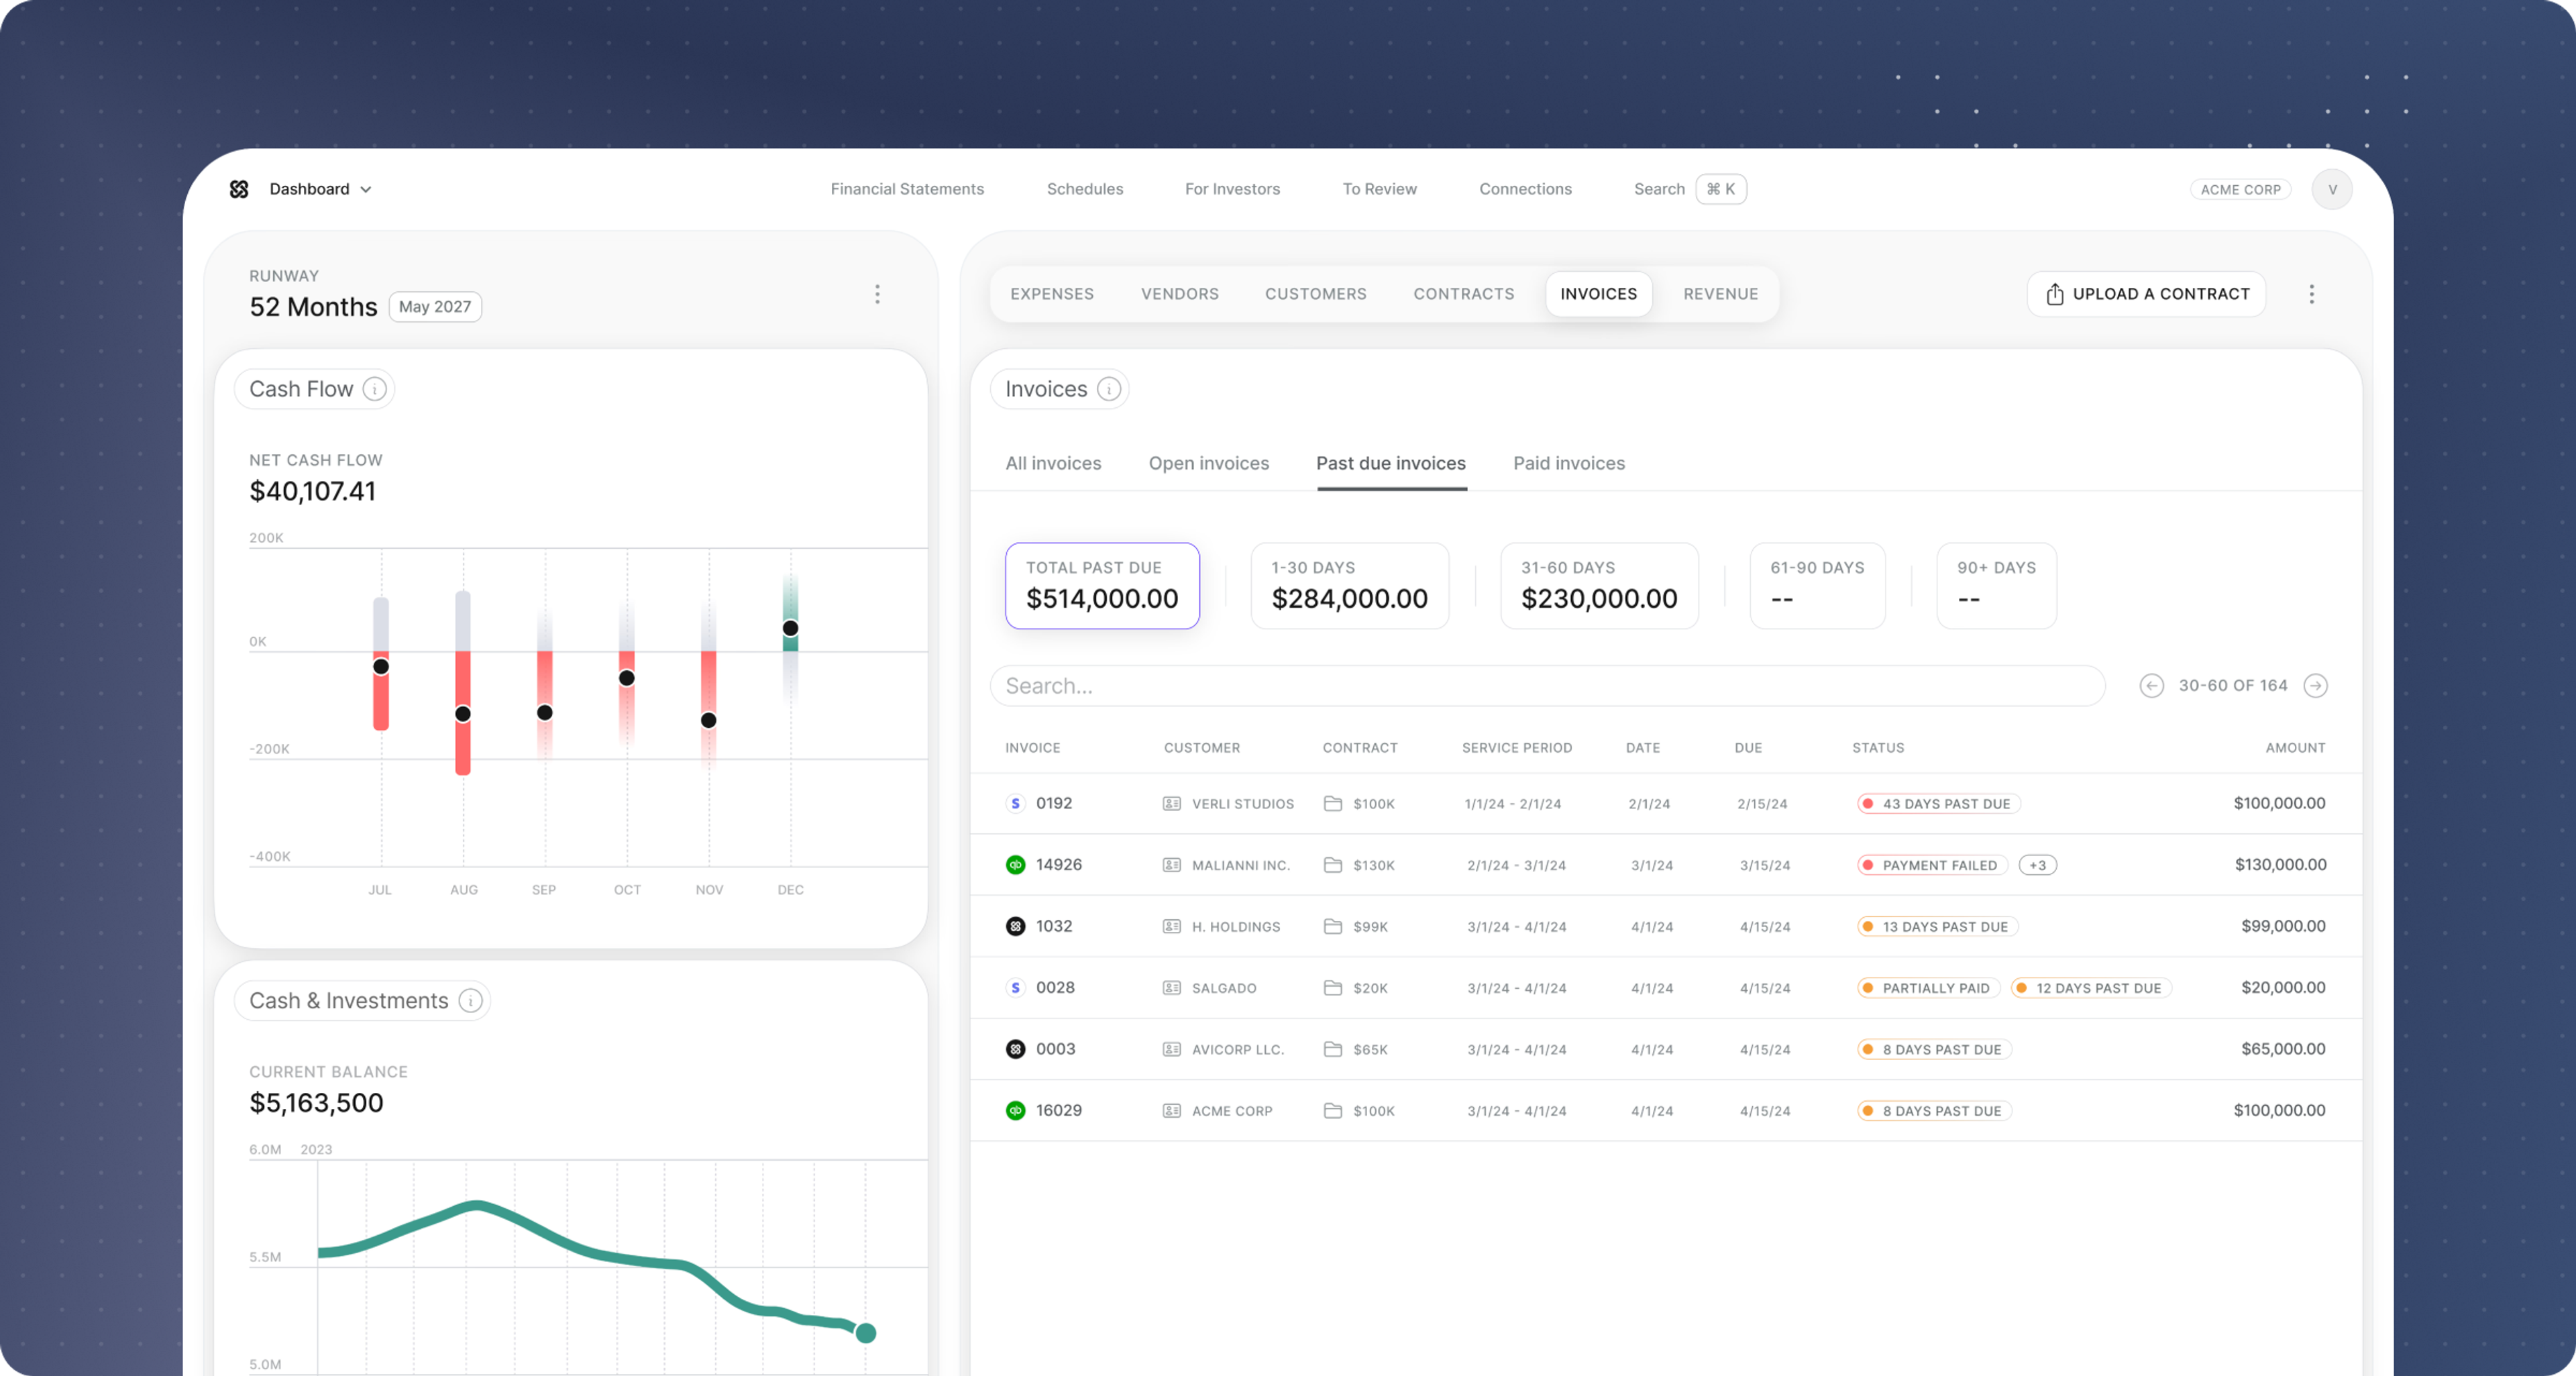
Task: Select the Invoices tab
Action: coord(1598,294)
